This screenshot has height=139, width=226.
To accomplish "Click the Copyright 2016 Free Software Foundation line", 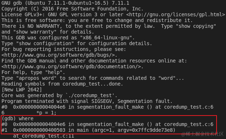I will [72, 9].
